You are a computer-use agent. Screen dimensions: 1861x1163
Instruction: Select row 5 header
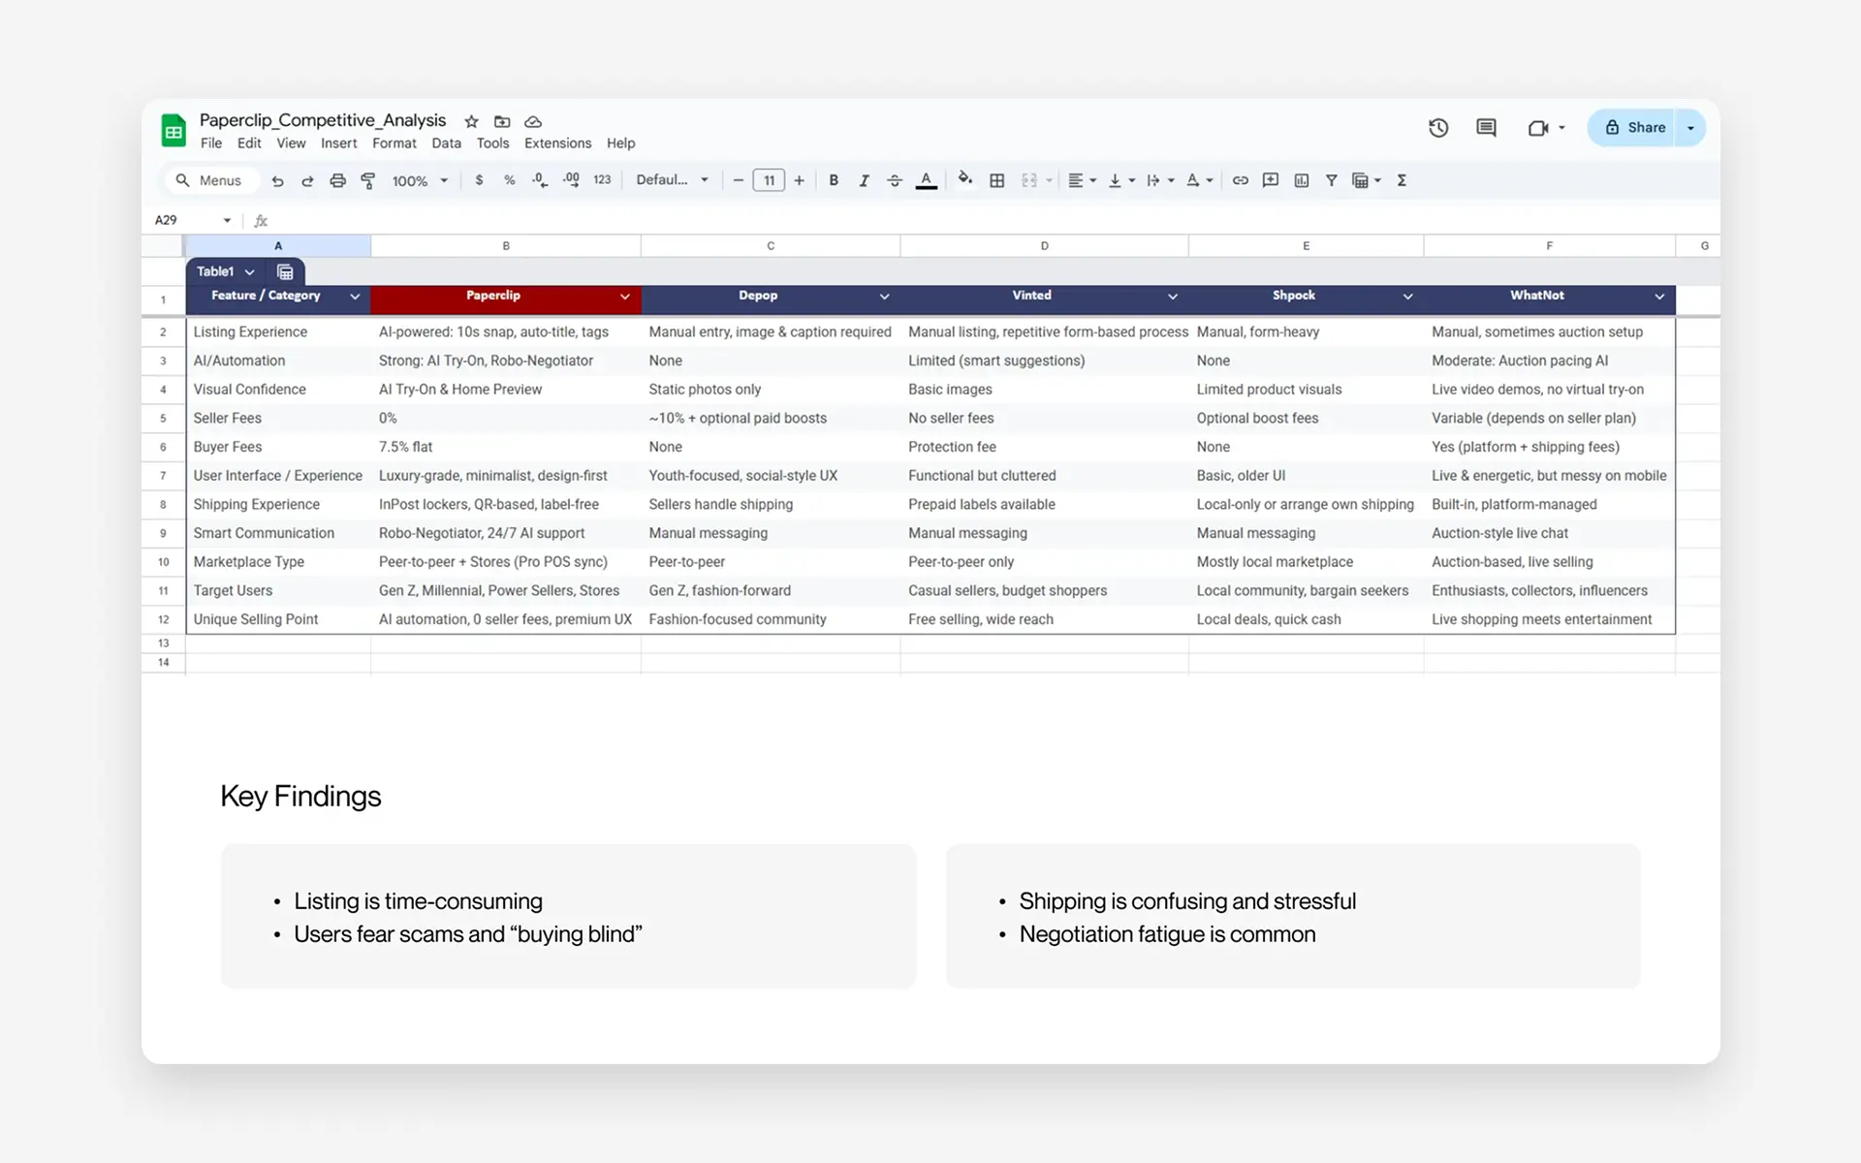pos(163,419)
